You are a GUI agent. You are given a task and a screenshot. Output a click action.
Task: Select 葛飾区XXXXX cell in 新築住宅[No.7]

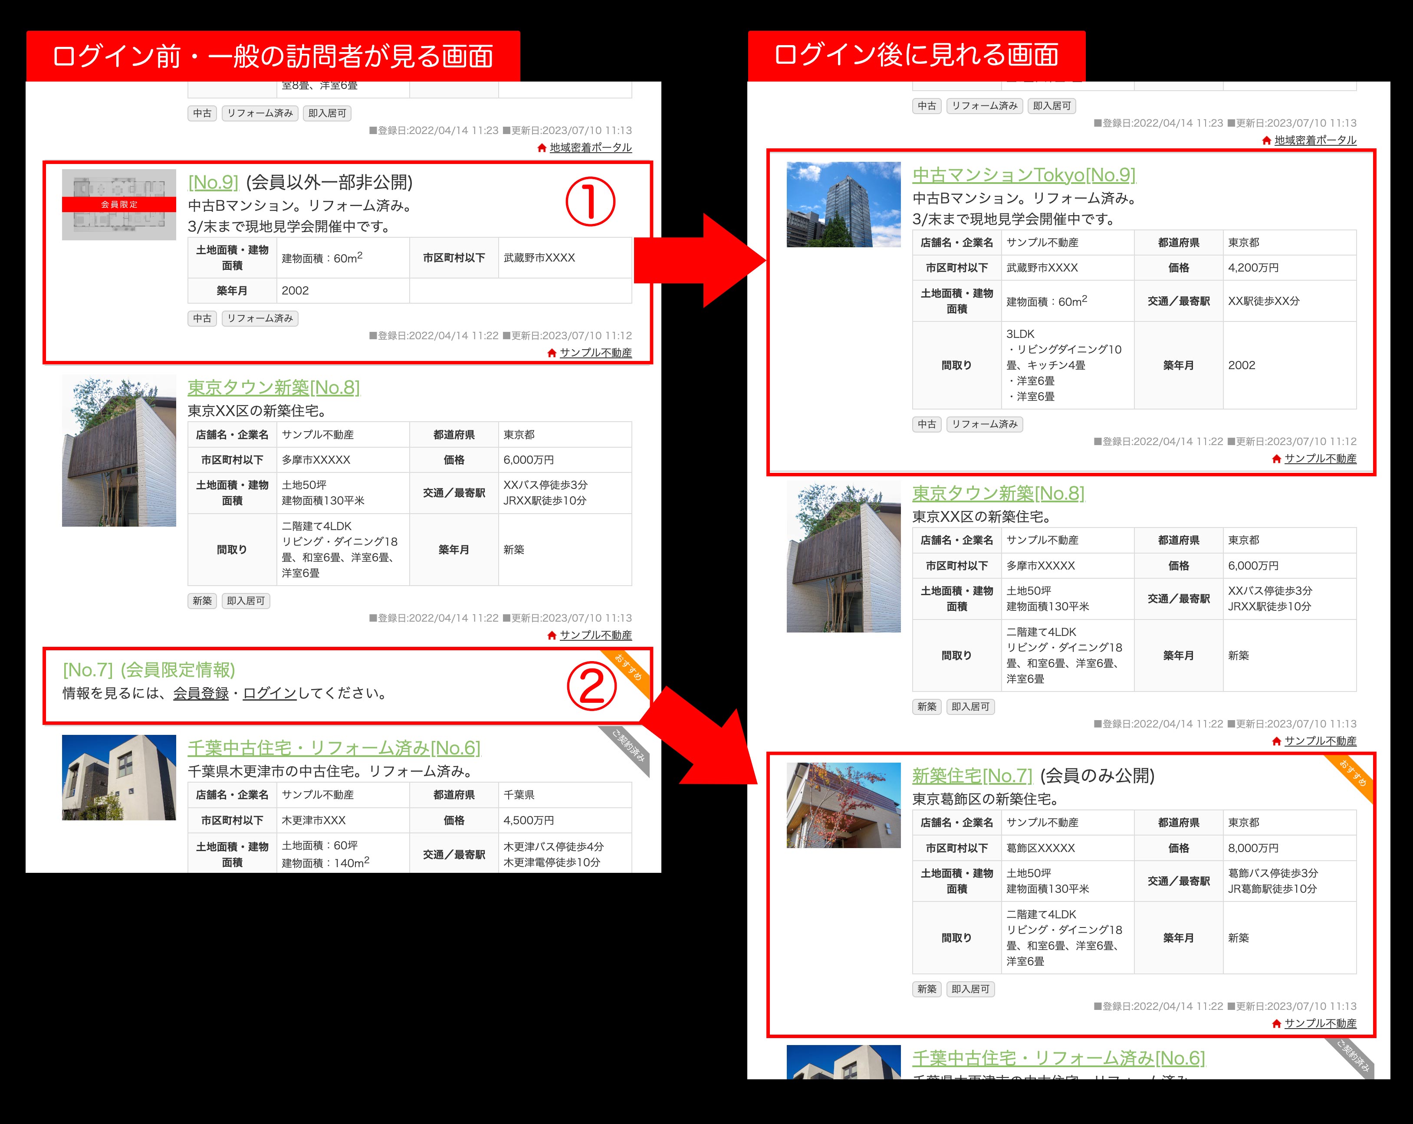click(1068, 848)
